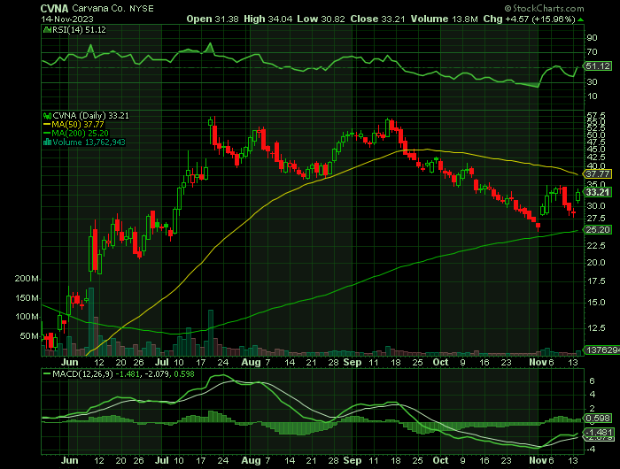Click the Sep label under the volume bars
This screenshot has height=469, width=620.
[x=353, y=362]
